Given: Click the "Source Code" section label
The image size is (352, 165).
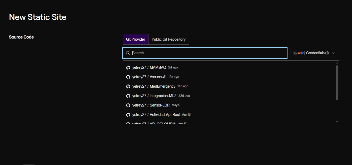Looking at the screenshot, I should 21,37.
